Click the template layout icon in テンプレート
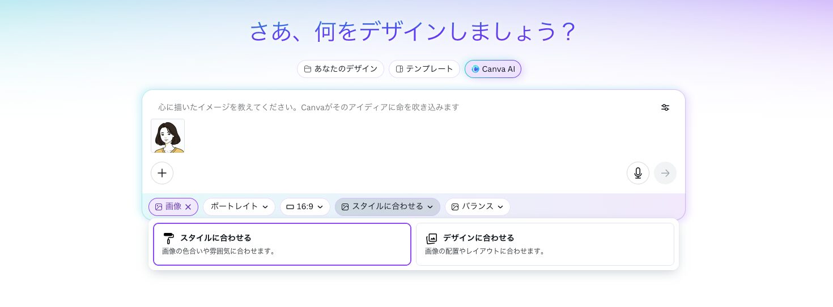Screen dimensions: 833x307 point(399,69)
